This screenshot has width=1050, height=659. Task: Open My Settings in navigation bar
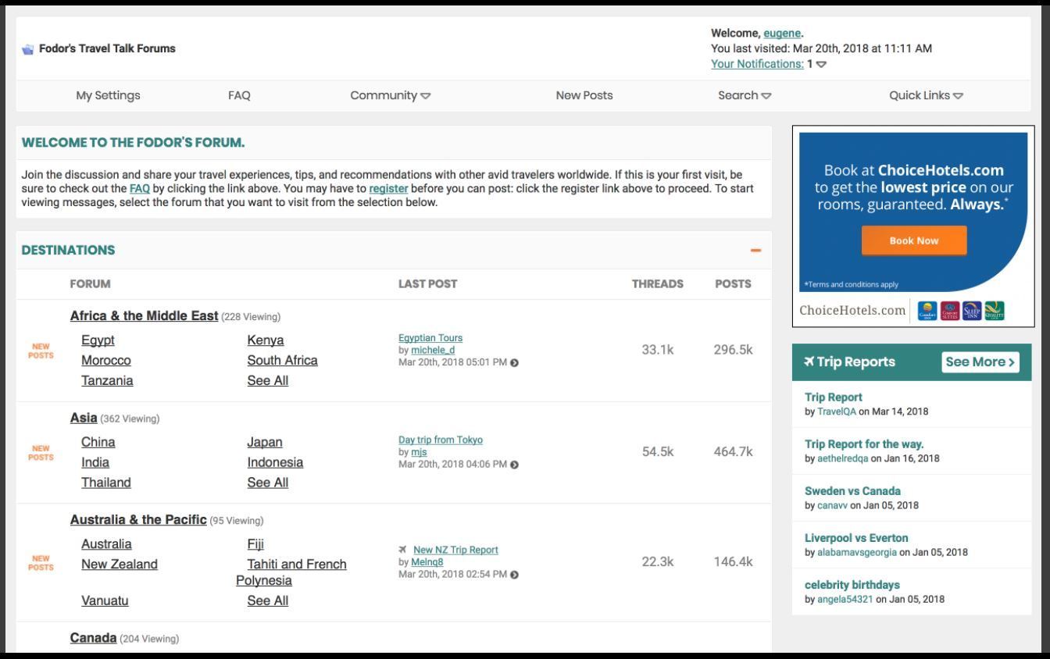pyautogui.click(x=108, y=95)
